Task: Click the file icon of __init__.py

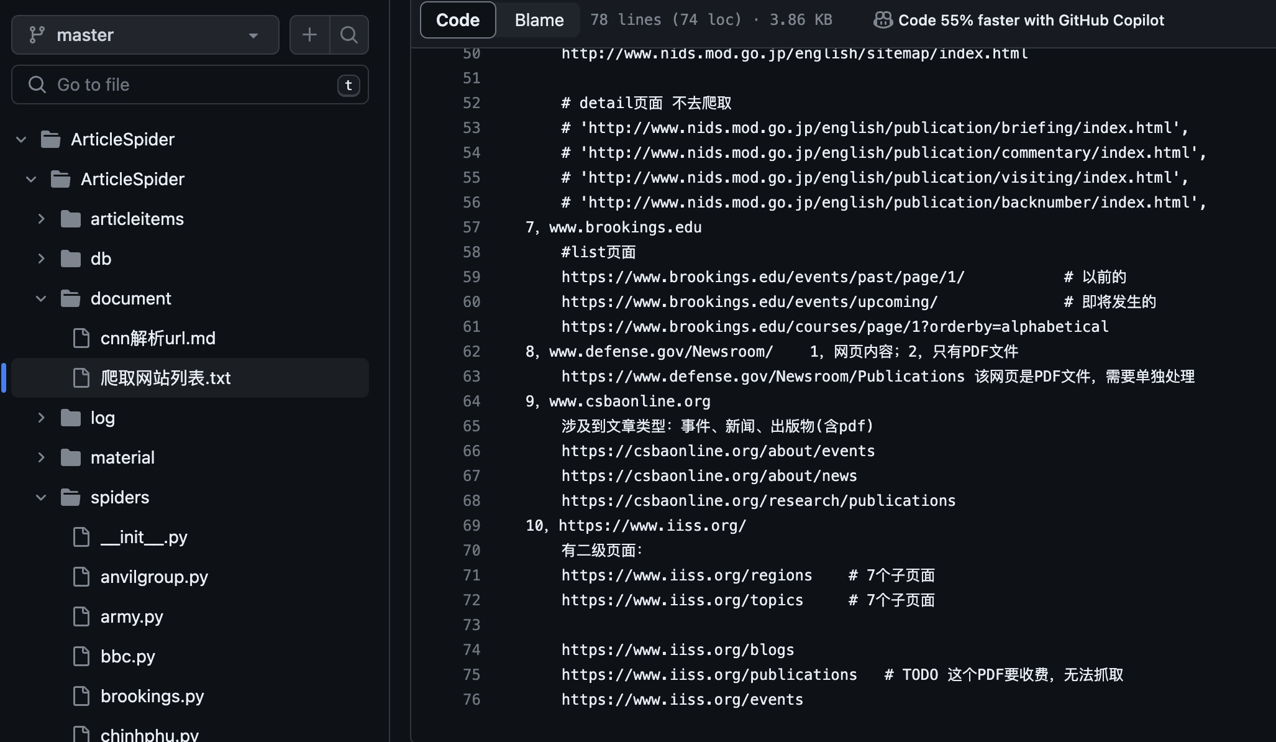Action: click(x=81, y=537)
